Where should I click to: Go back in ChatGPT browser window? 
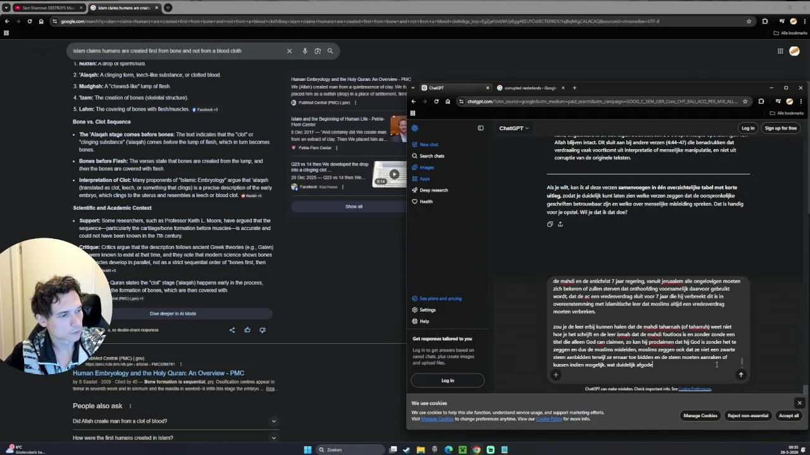(x=413, y=101)
